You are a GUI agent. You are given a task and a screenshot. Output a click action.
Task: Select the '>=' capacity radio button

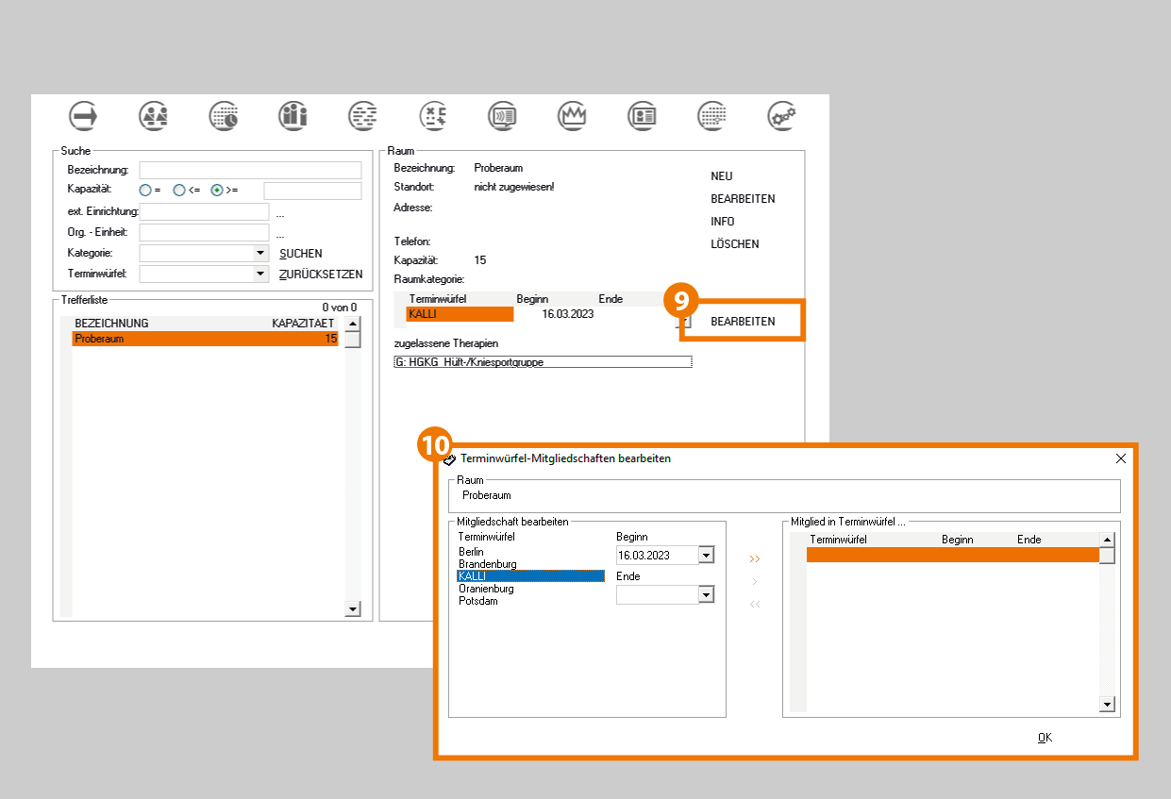click(217, 191)
